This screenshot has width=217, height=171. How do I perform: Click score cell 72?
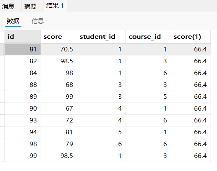coord(59,120)
